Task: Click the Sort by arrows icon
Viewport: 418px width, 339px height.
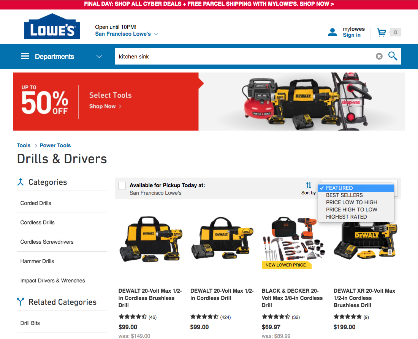Action: tap(309, 185)
